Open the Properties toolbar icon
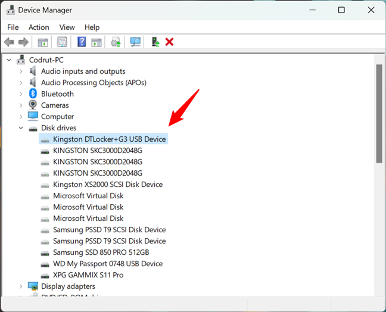The image size is (386, 312). point(62,42)
